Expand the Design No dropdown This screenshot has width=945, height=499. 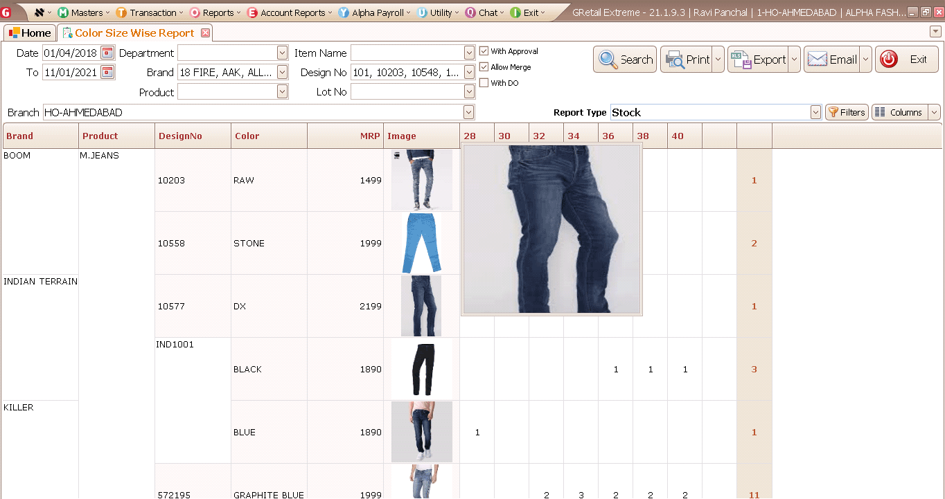[469, 72]
